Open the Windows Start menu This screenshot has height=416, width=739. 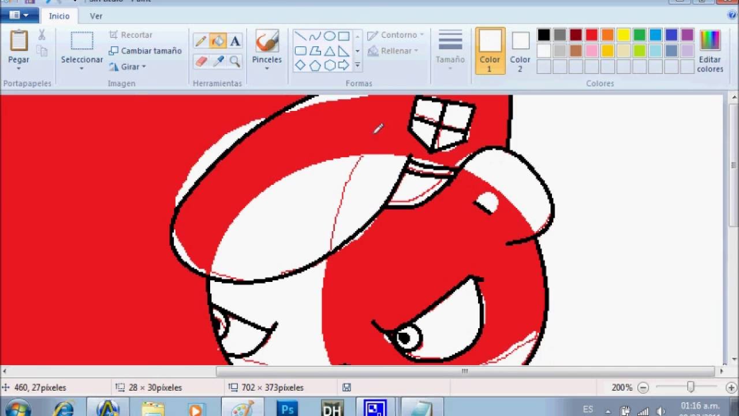coord(18,408)
